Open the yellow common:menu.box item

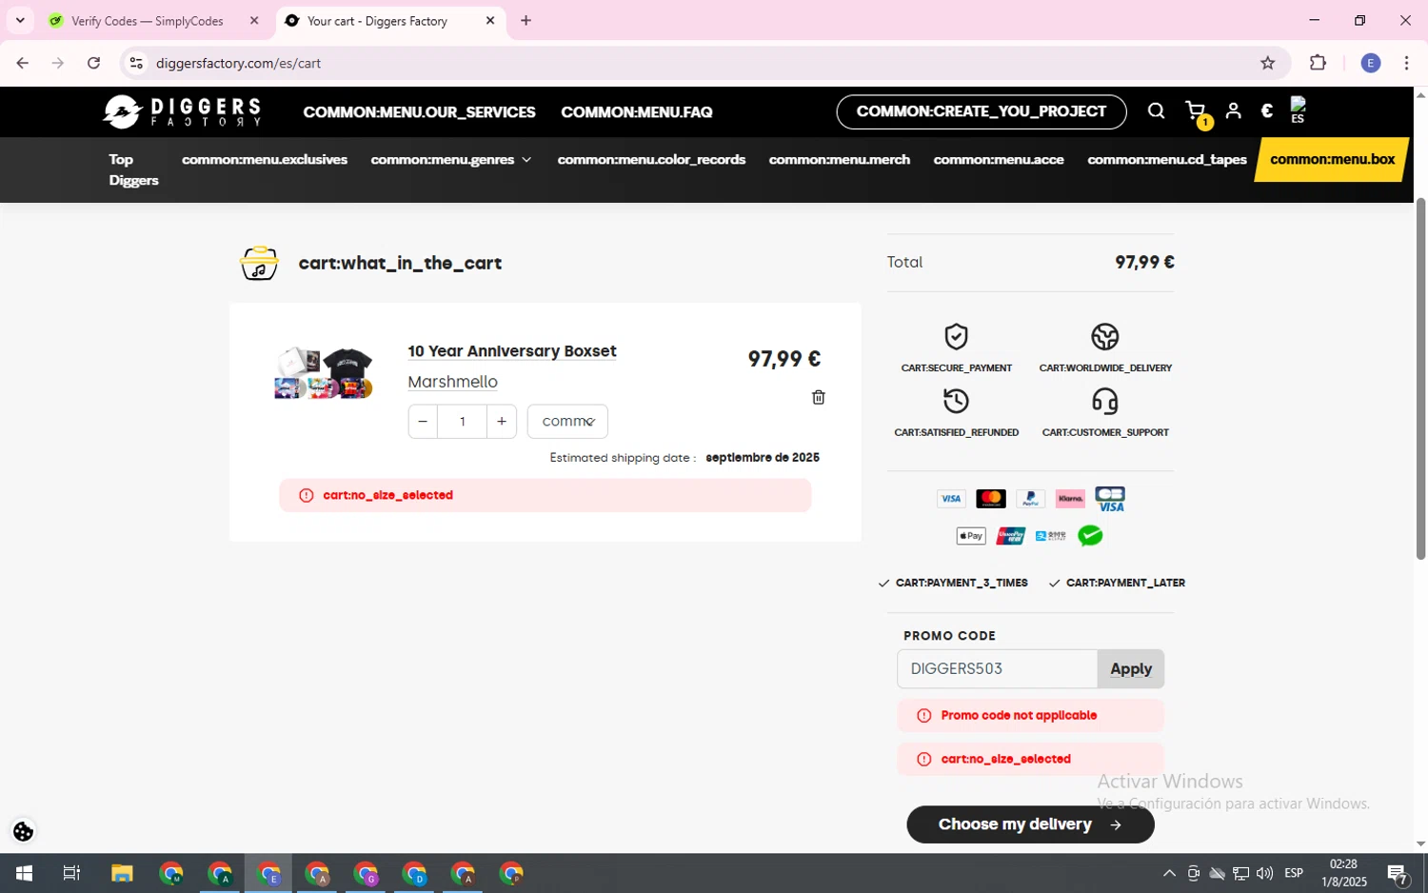point(1332,159)
